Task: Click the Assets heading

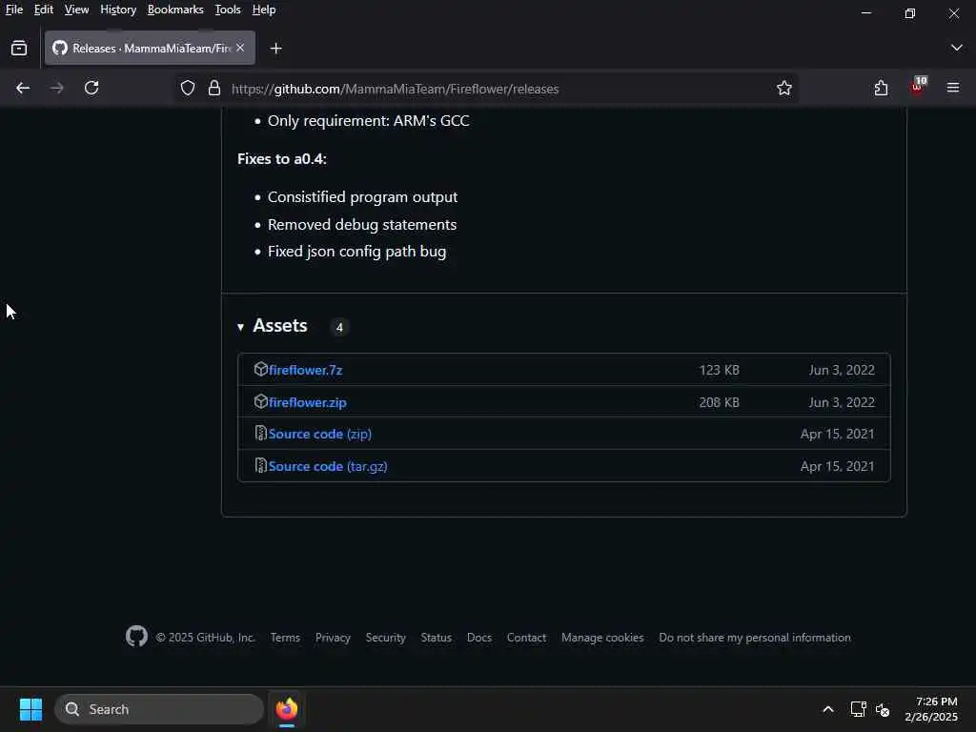Action: point(280,326)
